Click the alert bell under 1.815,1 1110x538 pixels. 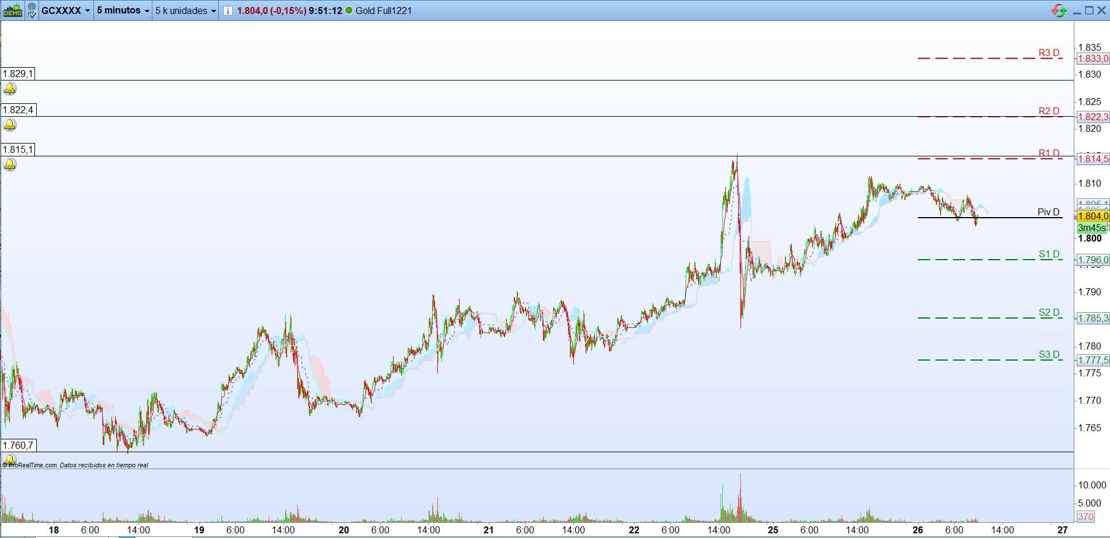click(x=10, y=165)
